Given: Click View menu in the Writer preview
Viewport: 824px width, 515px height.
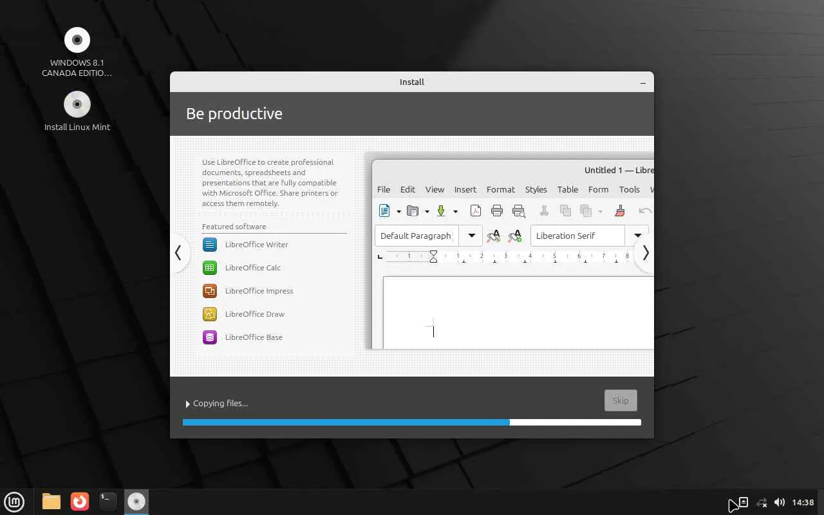Looking at the screenshot, I should pyautogui.click(x=435, y=190).
